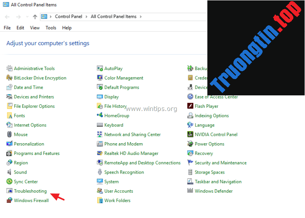Open the Ease of Access Center link
Viewport: 305px width, 218px height.
coord(216,97)
